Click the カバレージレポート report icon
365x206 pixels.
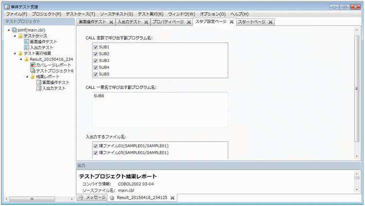point(33,65)
